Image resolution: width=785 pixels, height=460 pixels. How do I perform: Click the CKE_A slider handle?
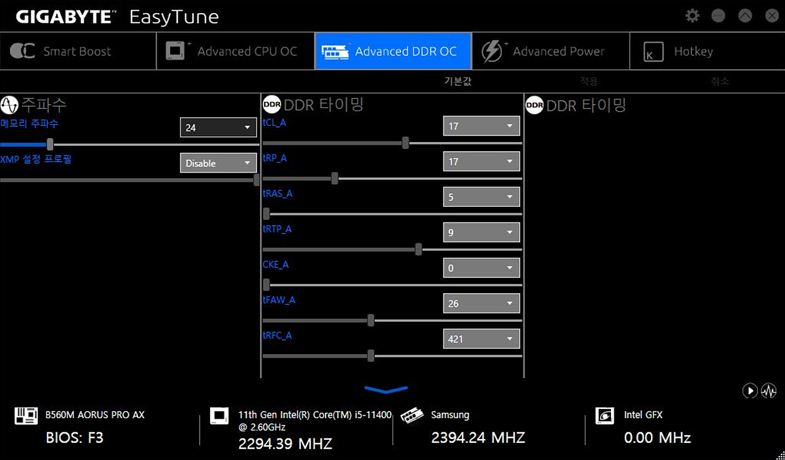pos(266,284)
